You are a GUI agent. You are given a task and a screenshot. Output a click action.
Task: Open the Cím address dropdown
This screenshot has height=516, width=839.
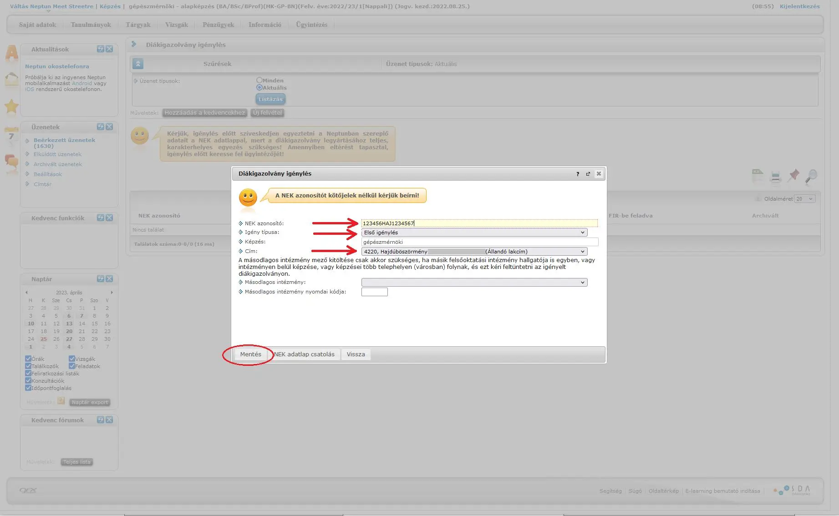pyautogui.click(x=474, y=252)
